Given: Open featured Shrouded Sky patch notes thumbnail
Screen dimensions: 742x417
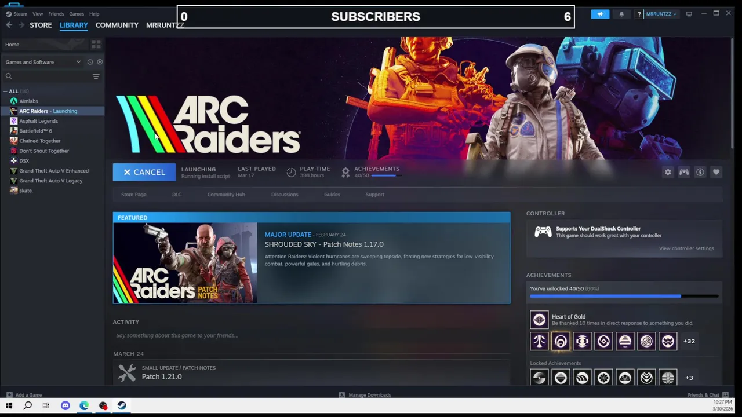Looking at the screenshot, I should tap(185, 263).
